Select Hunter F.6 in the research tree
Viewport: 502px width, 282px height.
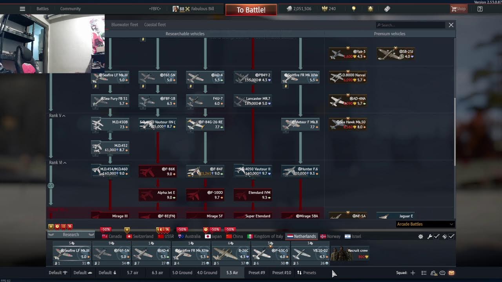tap(300, 172)
